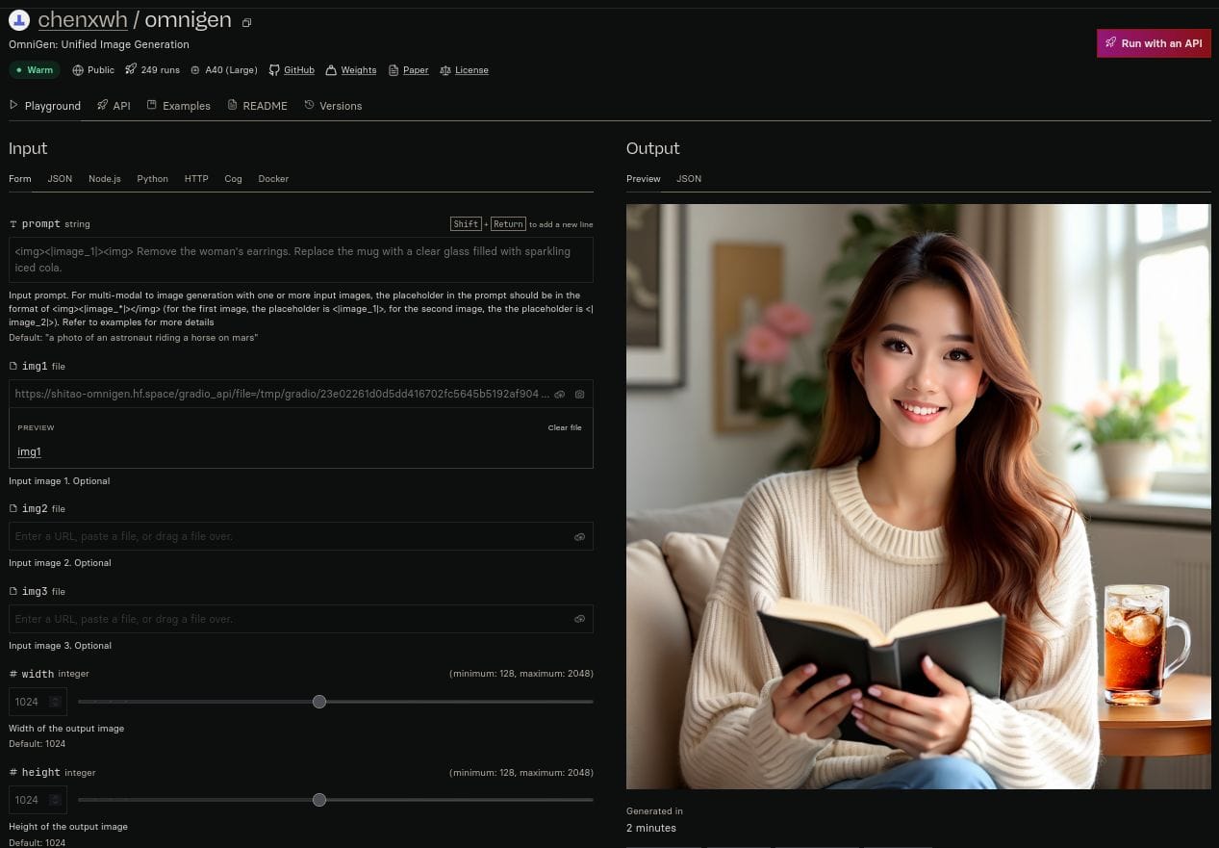This screenshot has height=848, width=1219.
Task: Click the upload icon in the img2 field
Action: [579, 536]
